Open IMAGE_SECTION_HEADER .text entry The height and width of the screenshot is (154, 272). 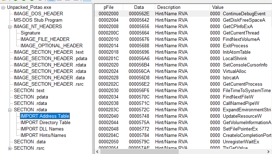48,52
